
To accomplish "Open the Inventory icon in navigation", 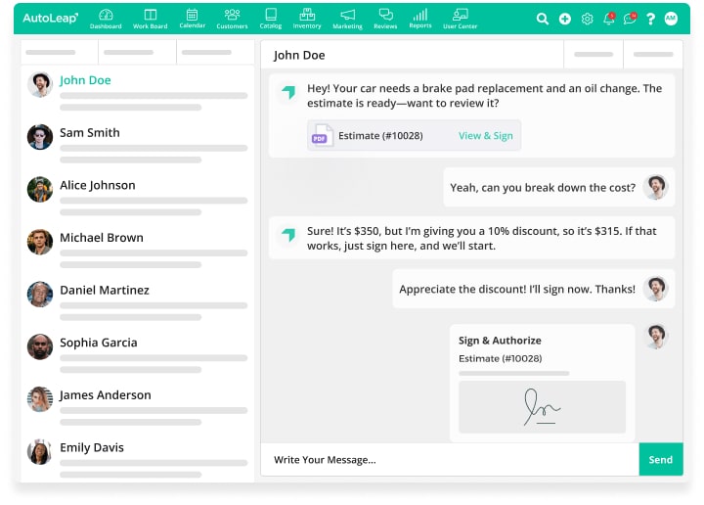I will [307, 16].
